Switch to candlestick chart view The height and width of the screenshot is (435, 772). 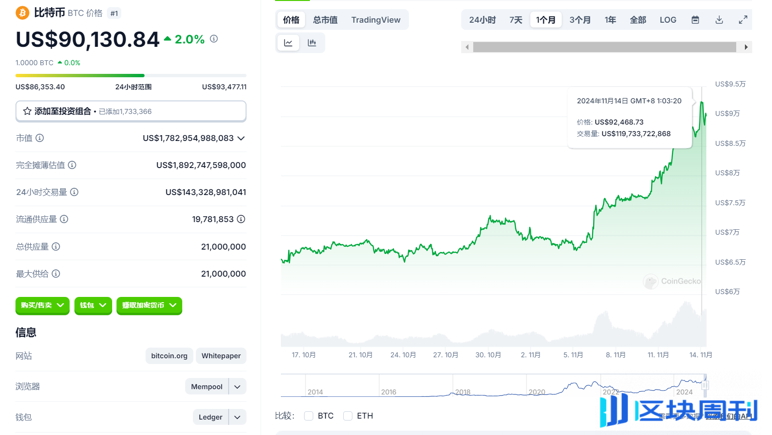click(312, 43)
